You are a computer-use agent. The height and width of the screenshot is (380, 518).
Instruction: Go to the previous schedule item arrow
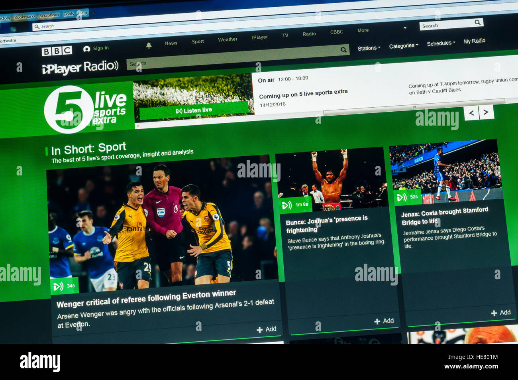(x=471, y=113)
